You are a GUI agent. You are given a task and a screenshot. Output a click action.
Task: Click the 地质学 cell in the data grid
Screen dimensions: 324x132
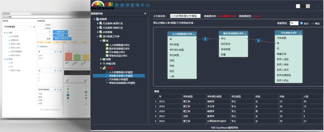218,101
